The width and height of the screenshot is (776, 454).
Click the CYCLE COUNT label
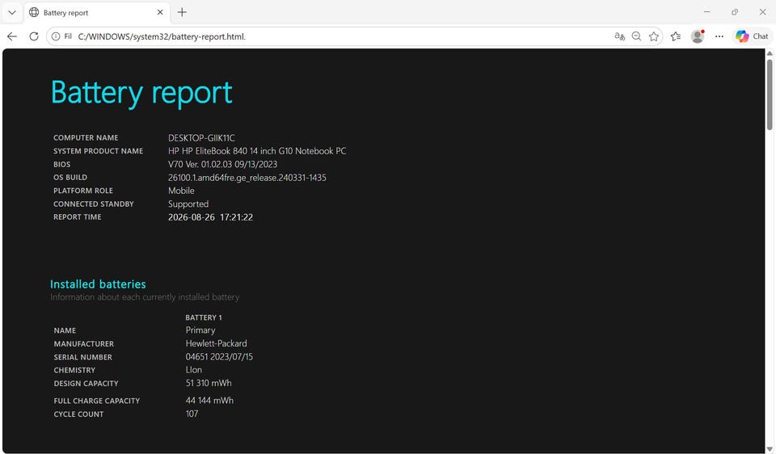78,414
